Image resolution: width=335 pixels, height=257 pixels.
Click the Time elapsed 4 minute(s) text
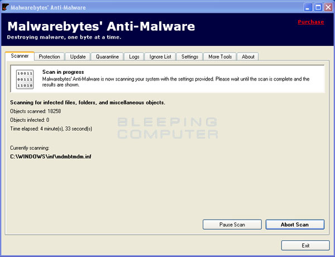51,128
